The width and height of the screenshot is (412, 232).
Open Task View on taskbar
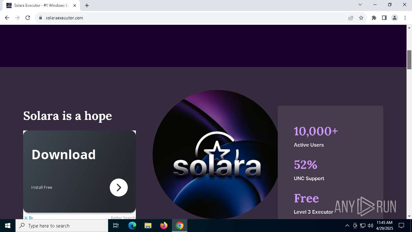pyautogui.click(x=116, y=226)
